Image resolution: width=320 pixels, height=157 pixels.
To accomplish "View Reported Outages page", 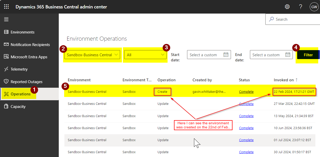I will click(x=26, y=82).
